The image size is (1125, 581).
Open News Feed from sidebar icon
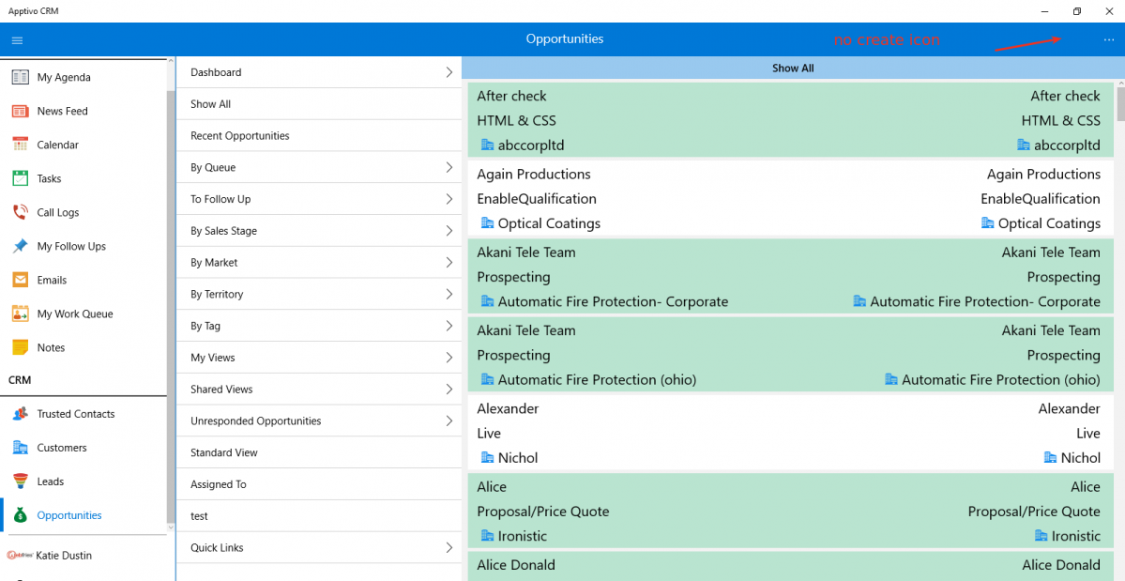pyautogui.click(x=20, y=111)
